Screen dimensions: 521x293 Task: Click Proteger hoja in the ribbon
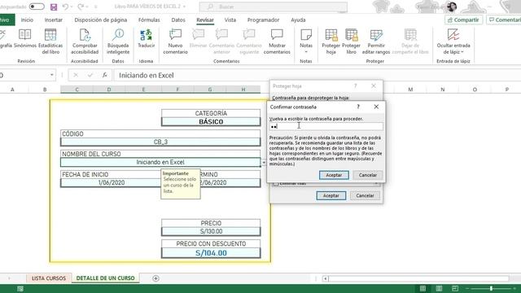(331, 42)
